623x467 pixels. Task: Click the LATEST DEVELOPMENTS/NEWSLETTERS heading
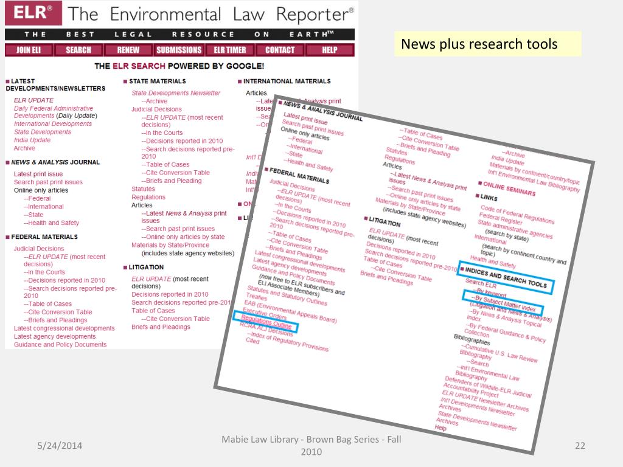(55, 85)
